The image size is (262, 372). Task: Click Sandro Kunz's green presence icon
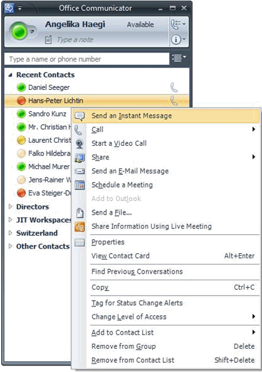tap(21, 114)
